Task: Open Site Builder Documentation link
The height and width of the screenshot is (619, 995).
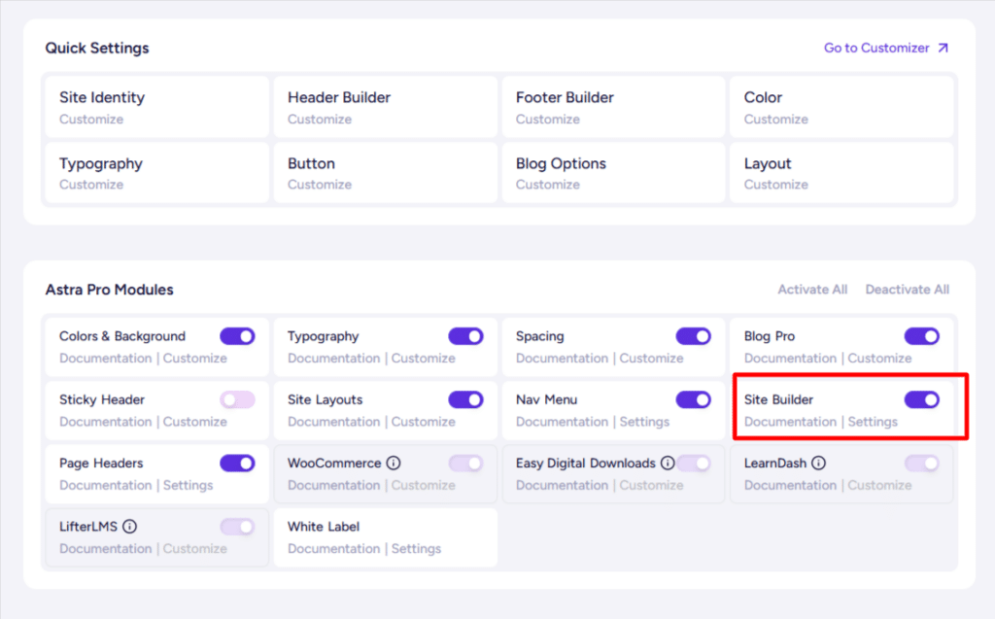Action: (790, 422)
